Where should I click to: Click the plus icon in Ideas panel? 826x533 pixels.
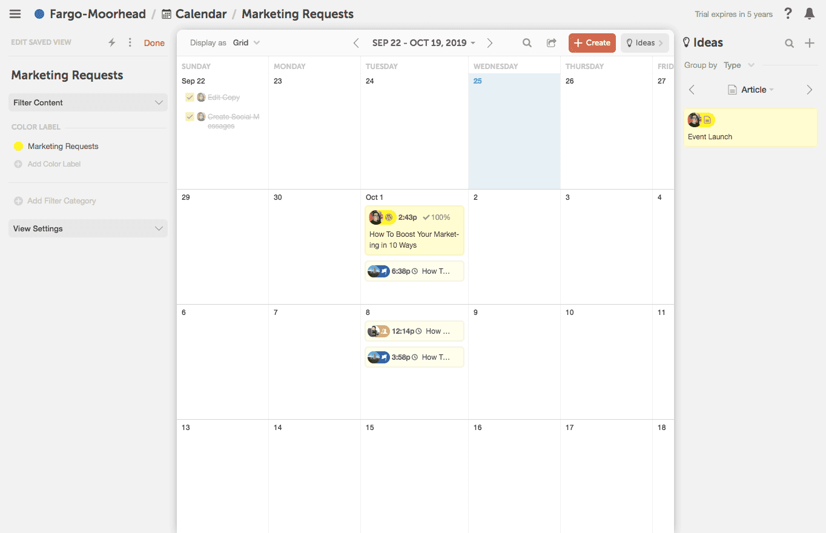810,43
